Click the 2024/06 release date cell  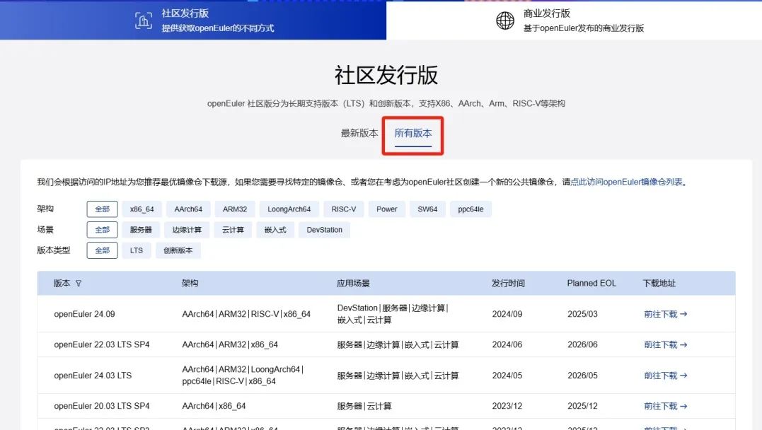(x=507, y=344)
